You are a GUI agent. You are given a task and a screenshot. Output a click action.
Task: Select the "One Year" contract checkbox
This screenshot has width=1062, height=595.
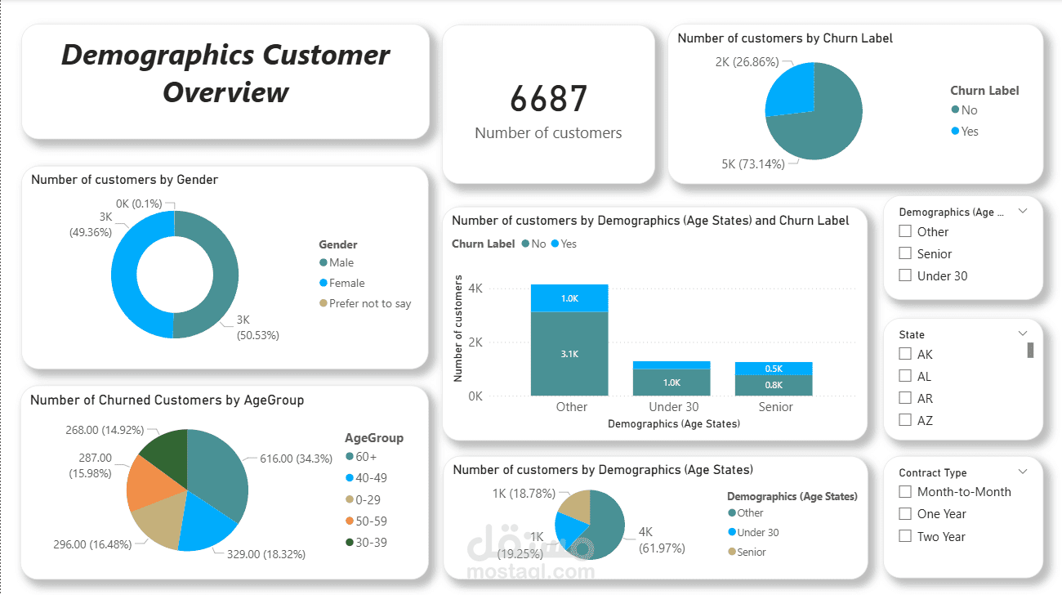click(x=905, y=513)
